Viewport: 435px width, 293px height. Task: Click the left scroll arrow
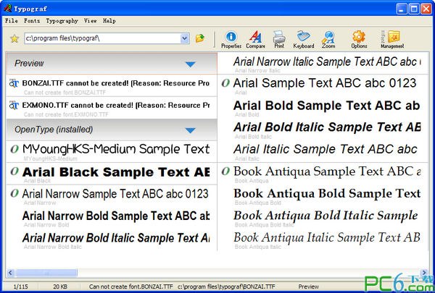point(10,273)
